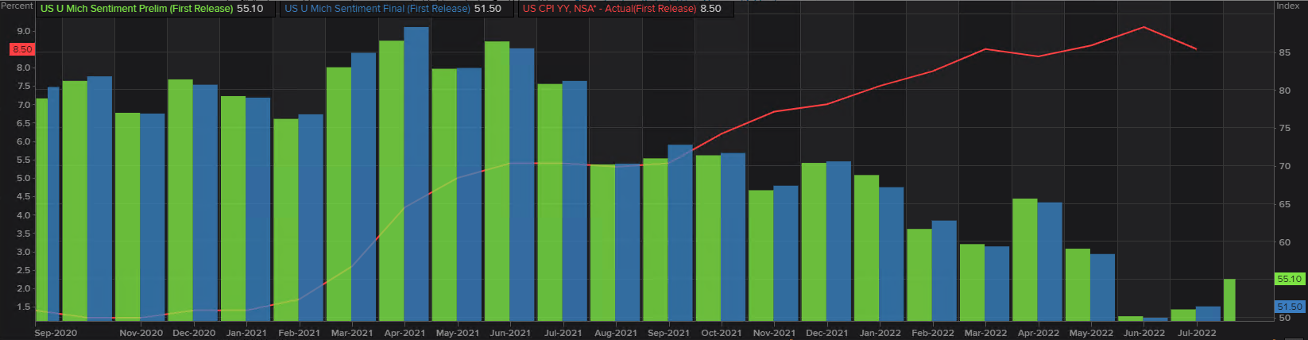The width and height of the screenshot is (1308, 340).
Task: Click the Jan-2022 date label
Action: pos(880,333)
